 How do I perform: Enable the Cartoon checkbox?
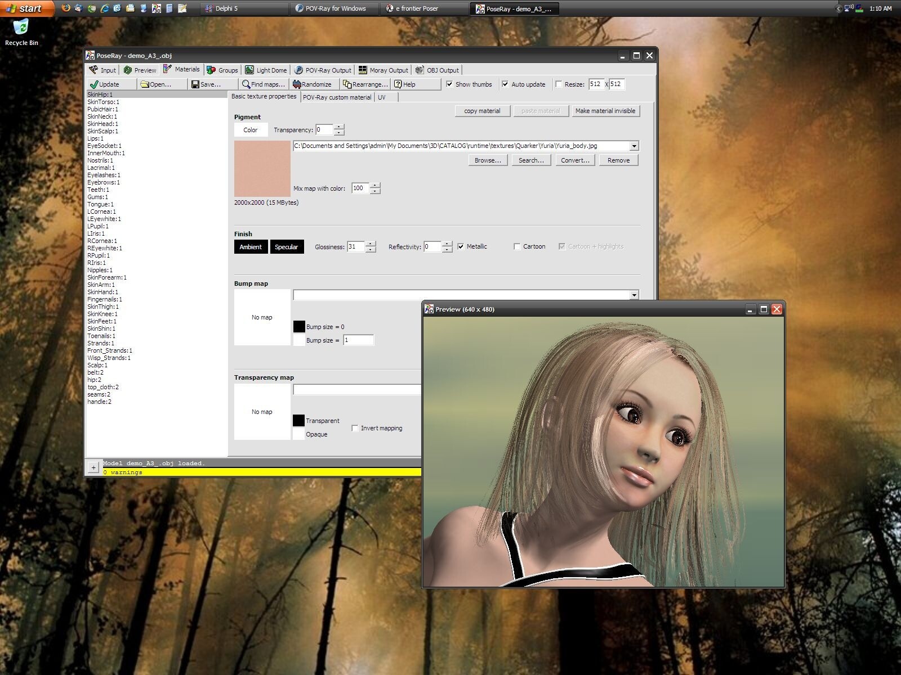click(x=517, y=246)
